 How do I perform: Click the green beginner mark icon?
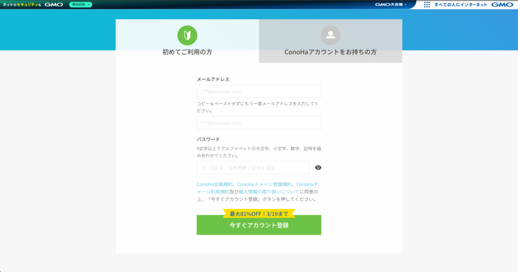[187, 35]
